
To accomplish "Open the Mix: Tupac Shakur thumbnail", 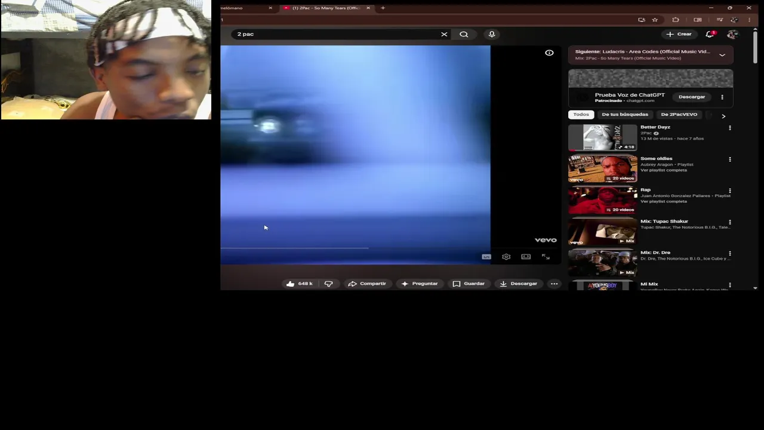I will [603, 231].
